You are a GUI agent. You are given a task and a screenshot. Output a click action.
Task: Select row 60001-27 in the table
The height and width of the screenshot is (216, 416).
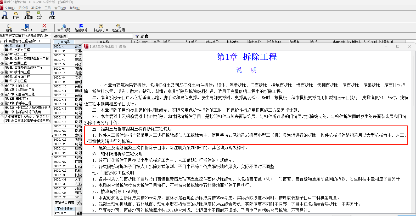click(x=64, y=162)
